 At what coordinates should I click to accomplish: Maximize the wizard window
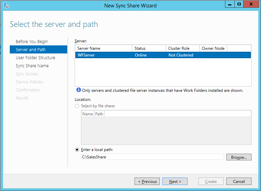point(239,4)
